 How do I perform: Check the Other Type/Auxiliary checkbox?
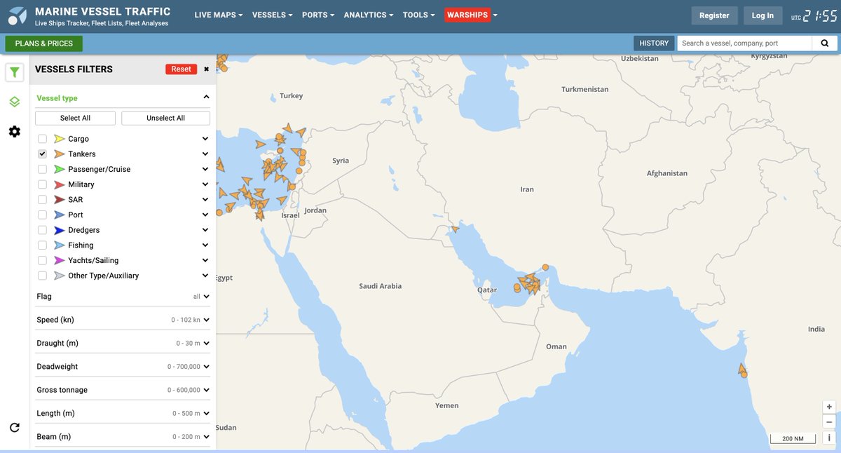pos(42,276)
